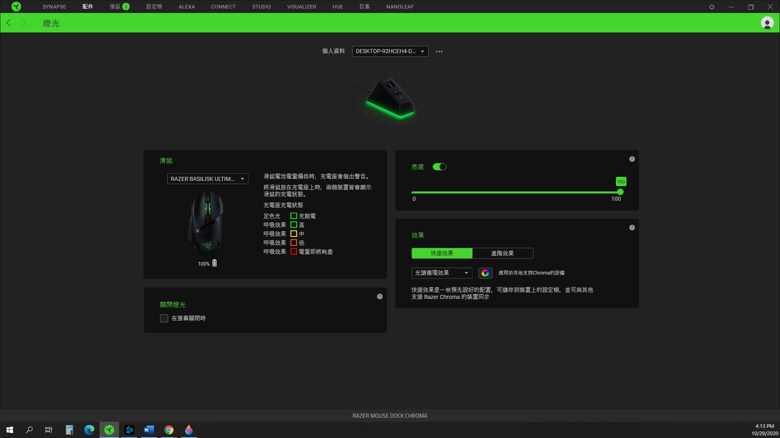The image size is (780, 438).
Task: Click the yellow 中 color swatch
Action: coord(294,234)
